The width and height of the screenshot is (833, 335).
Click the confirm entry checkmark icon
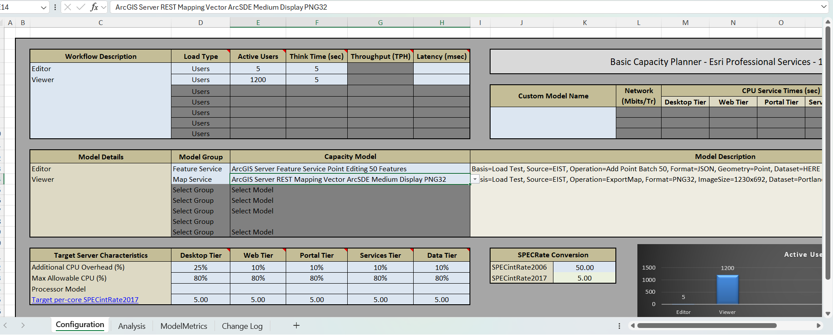tap(80, 7)
